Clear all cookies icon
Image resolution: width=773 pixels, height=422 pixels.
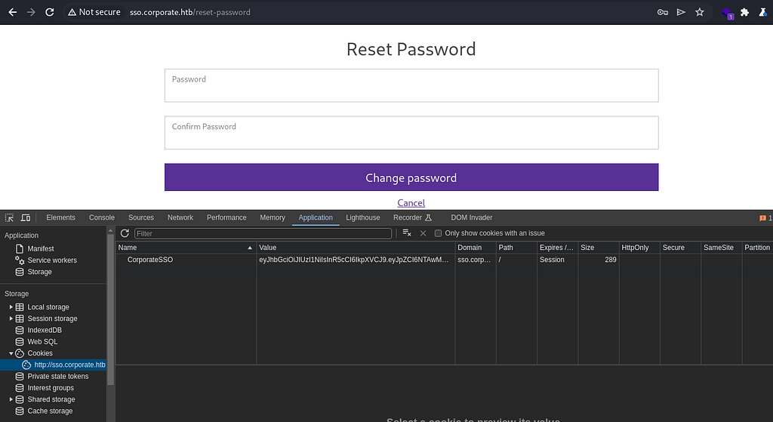[x=407, y=233]
